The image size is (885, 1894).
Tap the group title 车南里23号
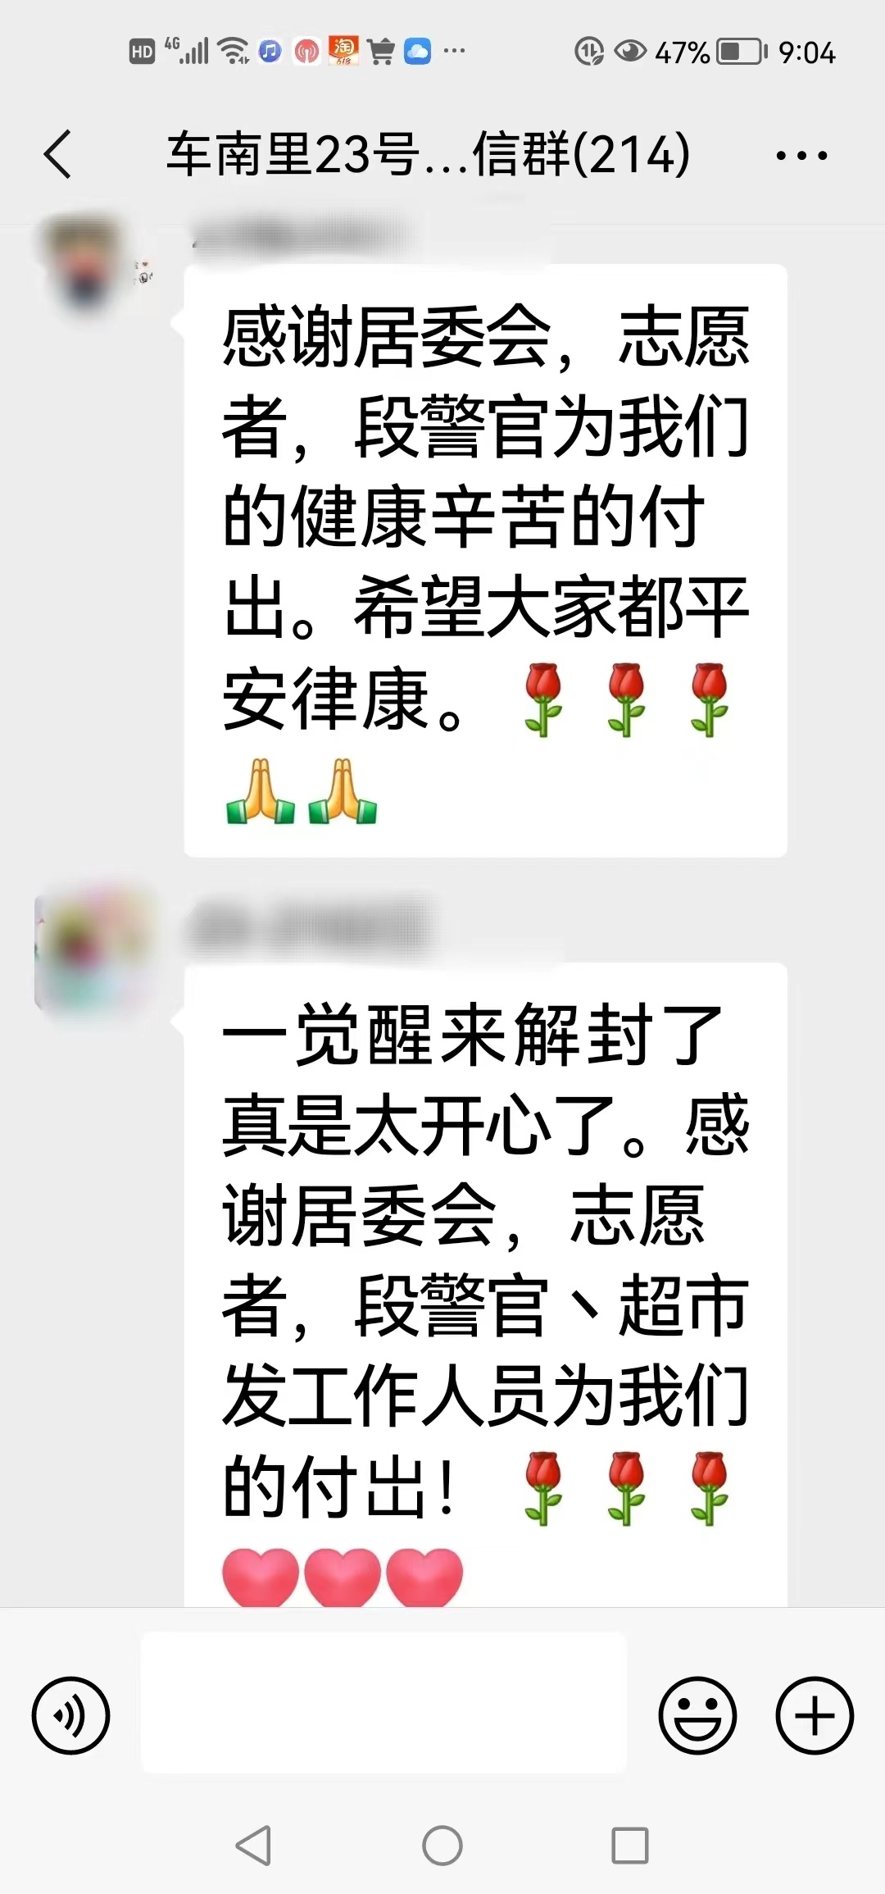428,154
